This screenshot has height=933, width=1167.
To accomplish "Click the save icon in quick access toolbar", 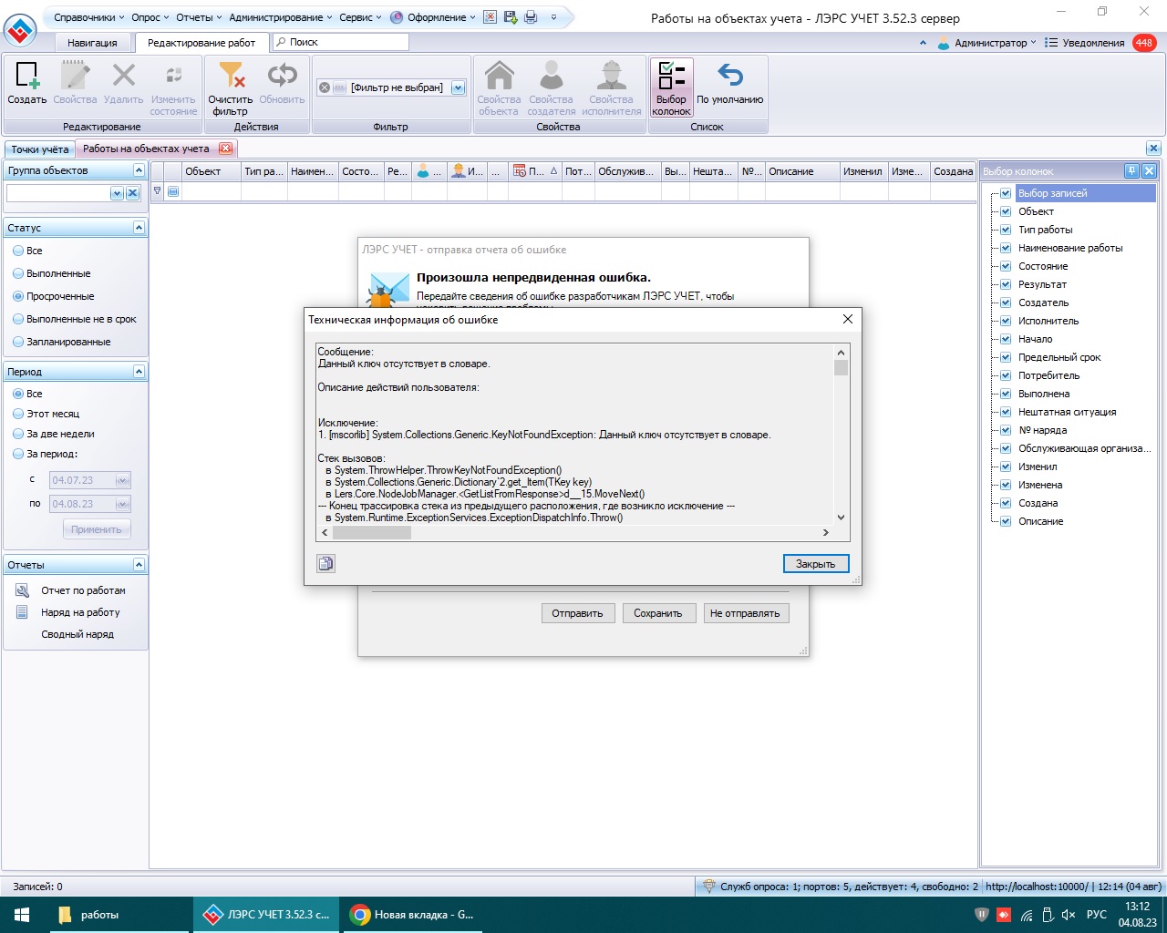I will point(511,17).
